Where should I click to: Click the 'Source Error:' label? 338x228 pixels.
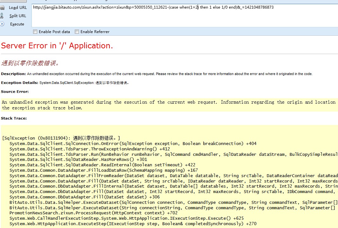15,92
